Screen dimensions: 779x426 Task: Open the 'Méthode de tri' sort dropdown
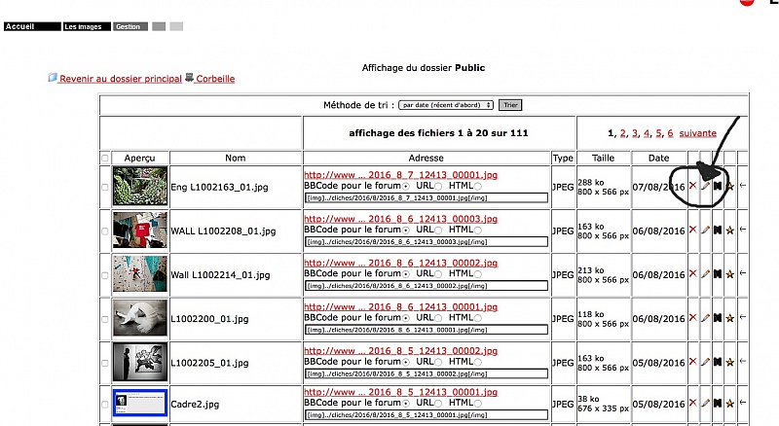pyautogui.click(x=446, y=105)
